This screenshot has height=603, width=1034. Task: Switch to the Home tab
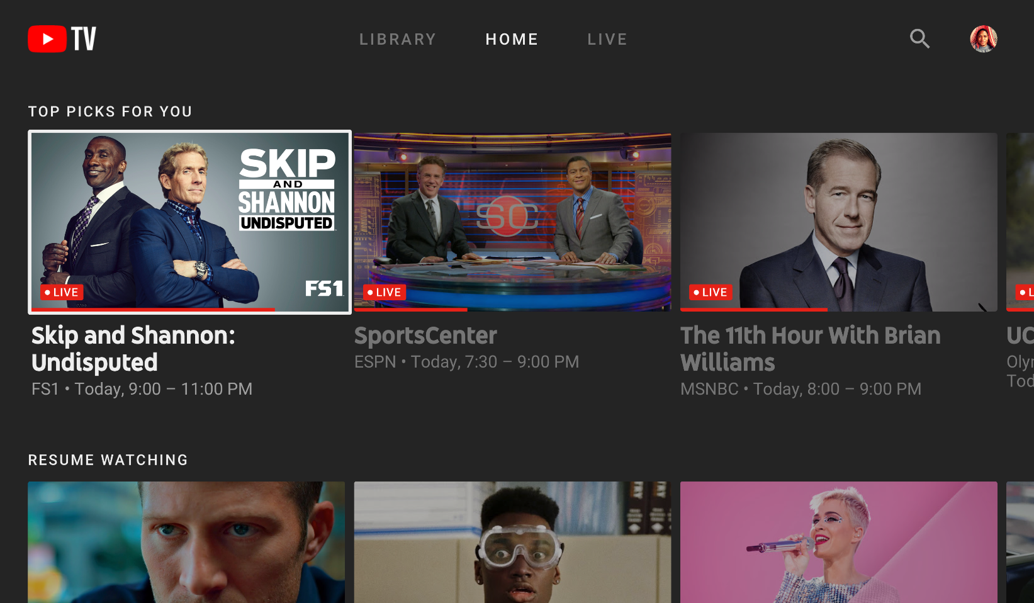pyautogui.click(x=512, y=39)
